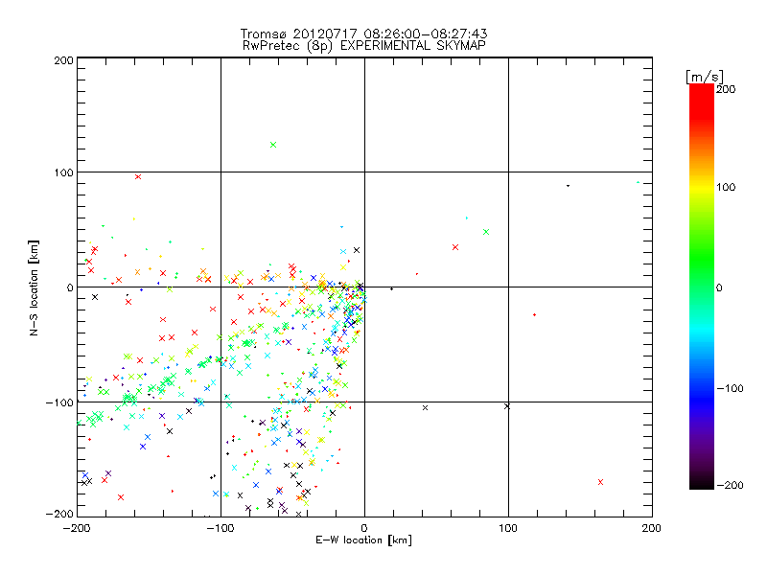Click the y-axis tick label "100"
Image resolution: width=767 pixels, height=575 pixels.
point(63,172)
